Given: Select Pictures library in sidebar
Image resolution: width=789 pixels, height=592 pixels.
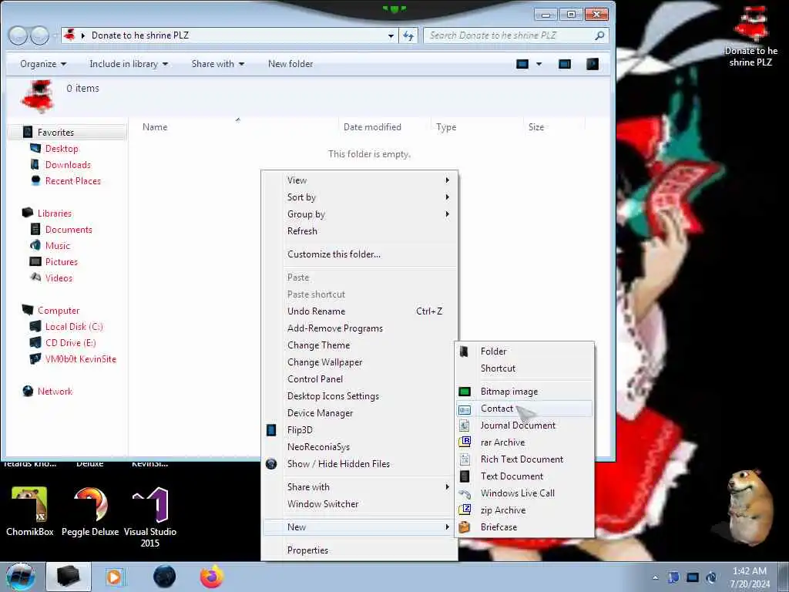Looking at the screenshot, I should pyautogui.click(x=61, y=262).
